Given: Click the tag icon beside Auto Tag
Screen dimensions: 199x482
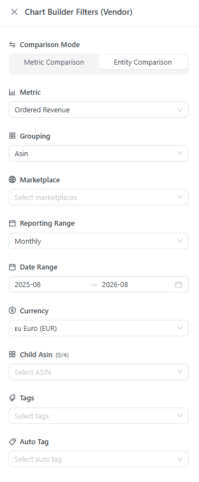Looking at the screenshot, I should pos(12,442).
